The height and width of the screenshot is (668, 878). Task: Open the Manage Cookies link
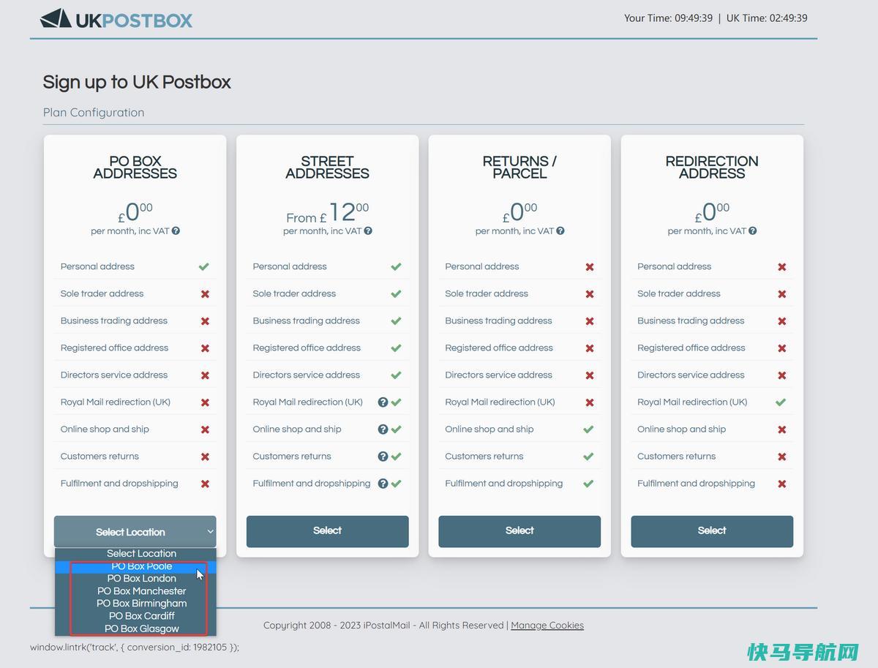(547, 626)
